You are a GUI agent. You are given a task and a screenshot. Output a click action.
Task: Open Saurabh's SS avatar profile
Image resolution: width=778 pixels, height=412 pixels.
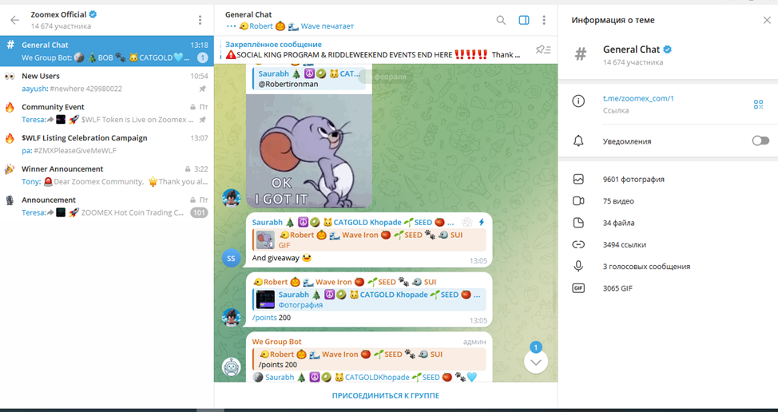point(231,258)
